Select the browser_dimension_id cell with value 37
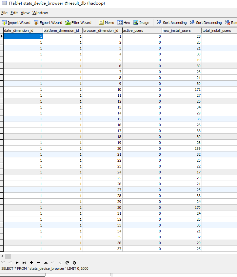The image size is (237, 277). click(102, 249)
